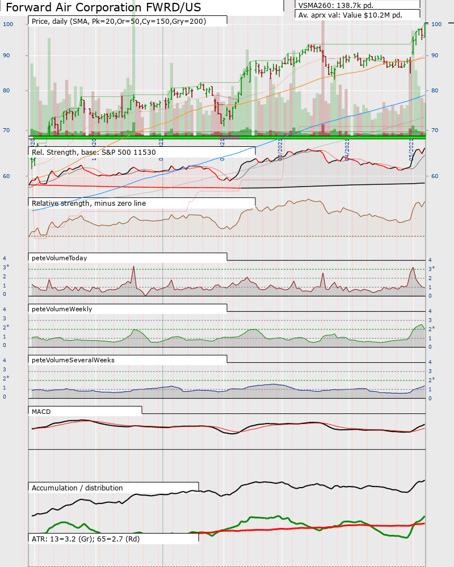Screen dimensions: 454x567
Task: Click the 70 label on the right price axis
Action: (x=435, y=130)
